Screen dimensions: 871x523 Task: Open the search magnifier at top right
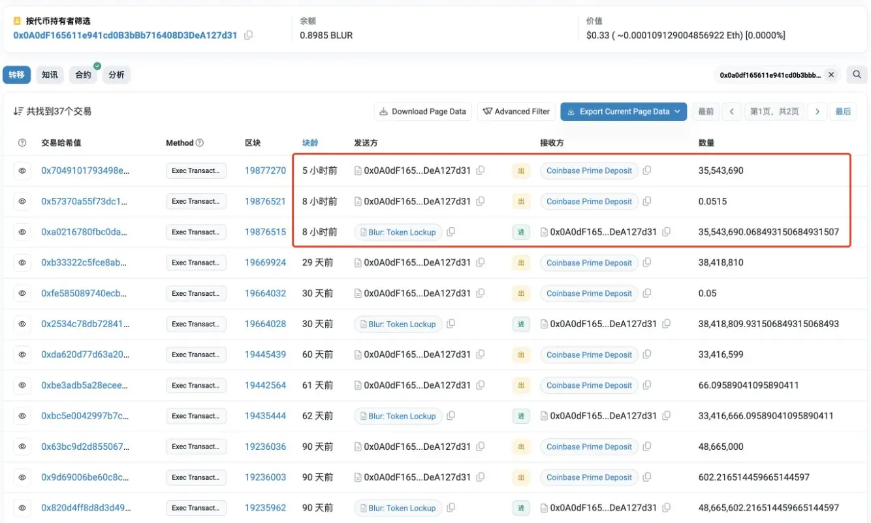point(857,74)
